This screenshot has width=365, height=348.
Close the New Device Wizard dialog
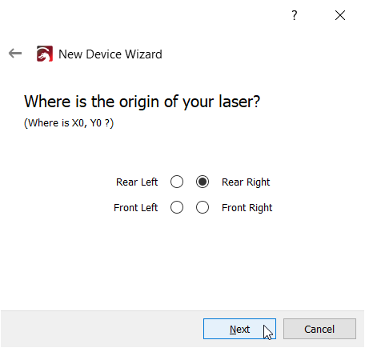click(x=340, y=15)
